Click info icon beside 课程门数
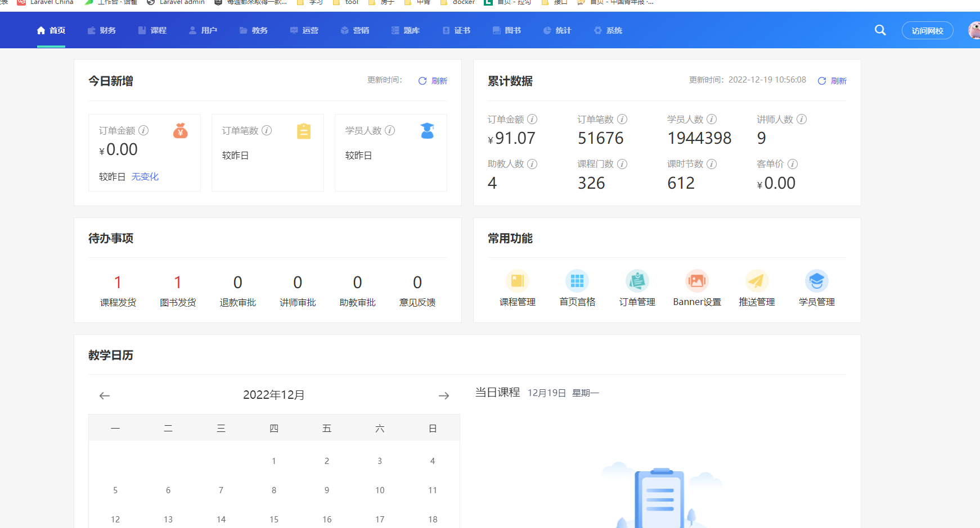 pos(622,164)
